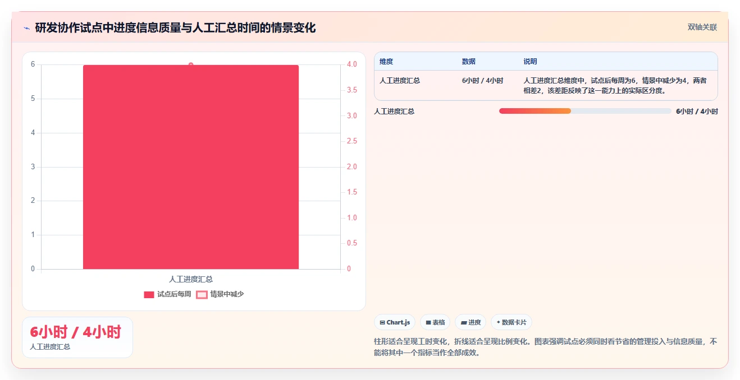Click the 维度 column header

pos(386,62)
